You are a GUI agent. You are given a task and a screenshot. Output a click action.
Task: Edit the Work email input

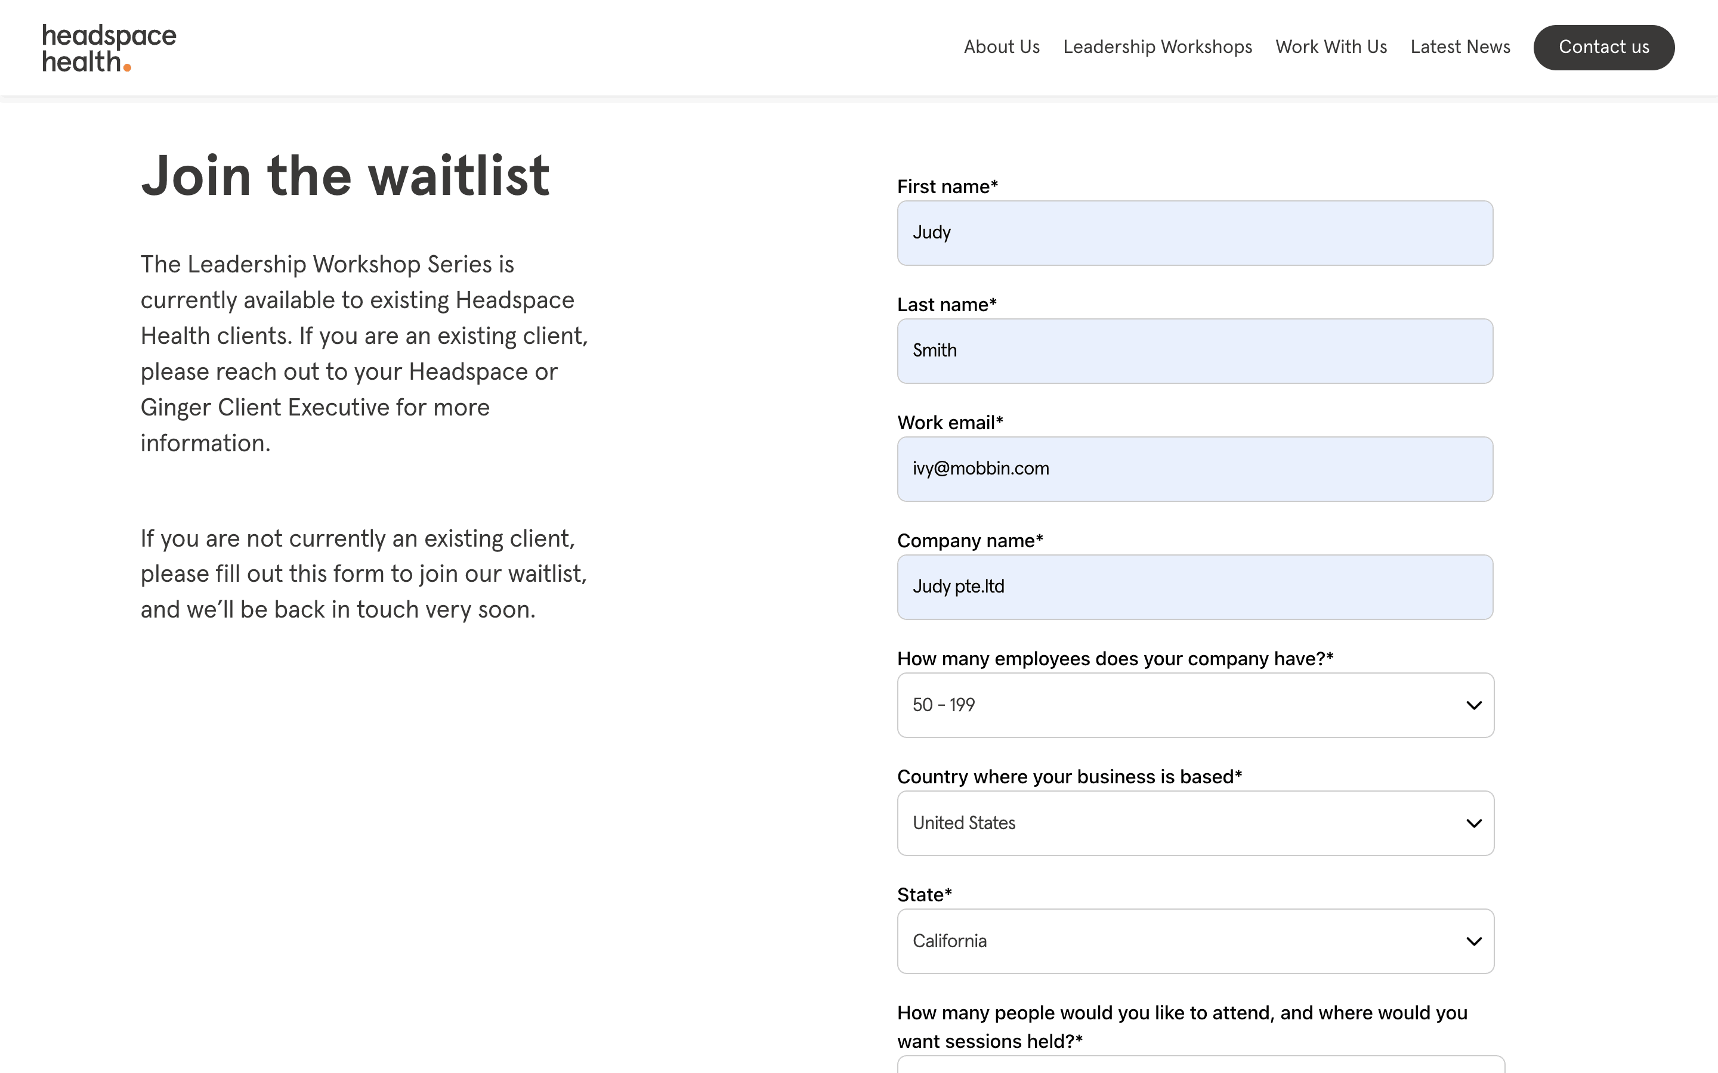click(1194, 469)
